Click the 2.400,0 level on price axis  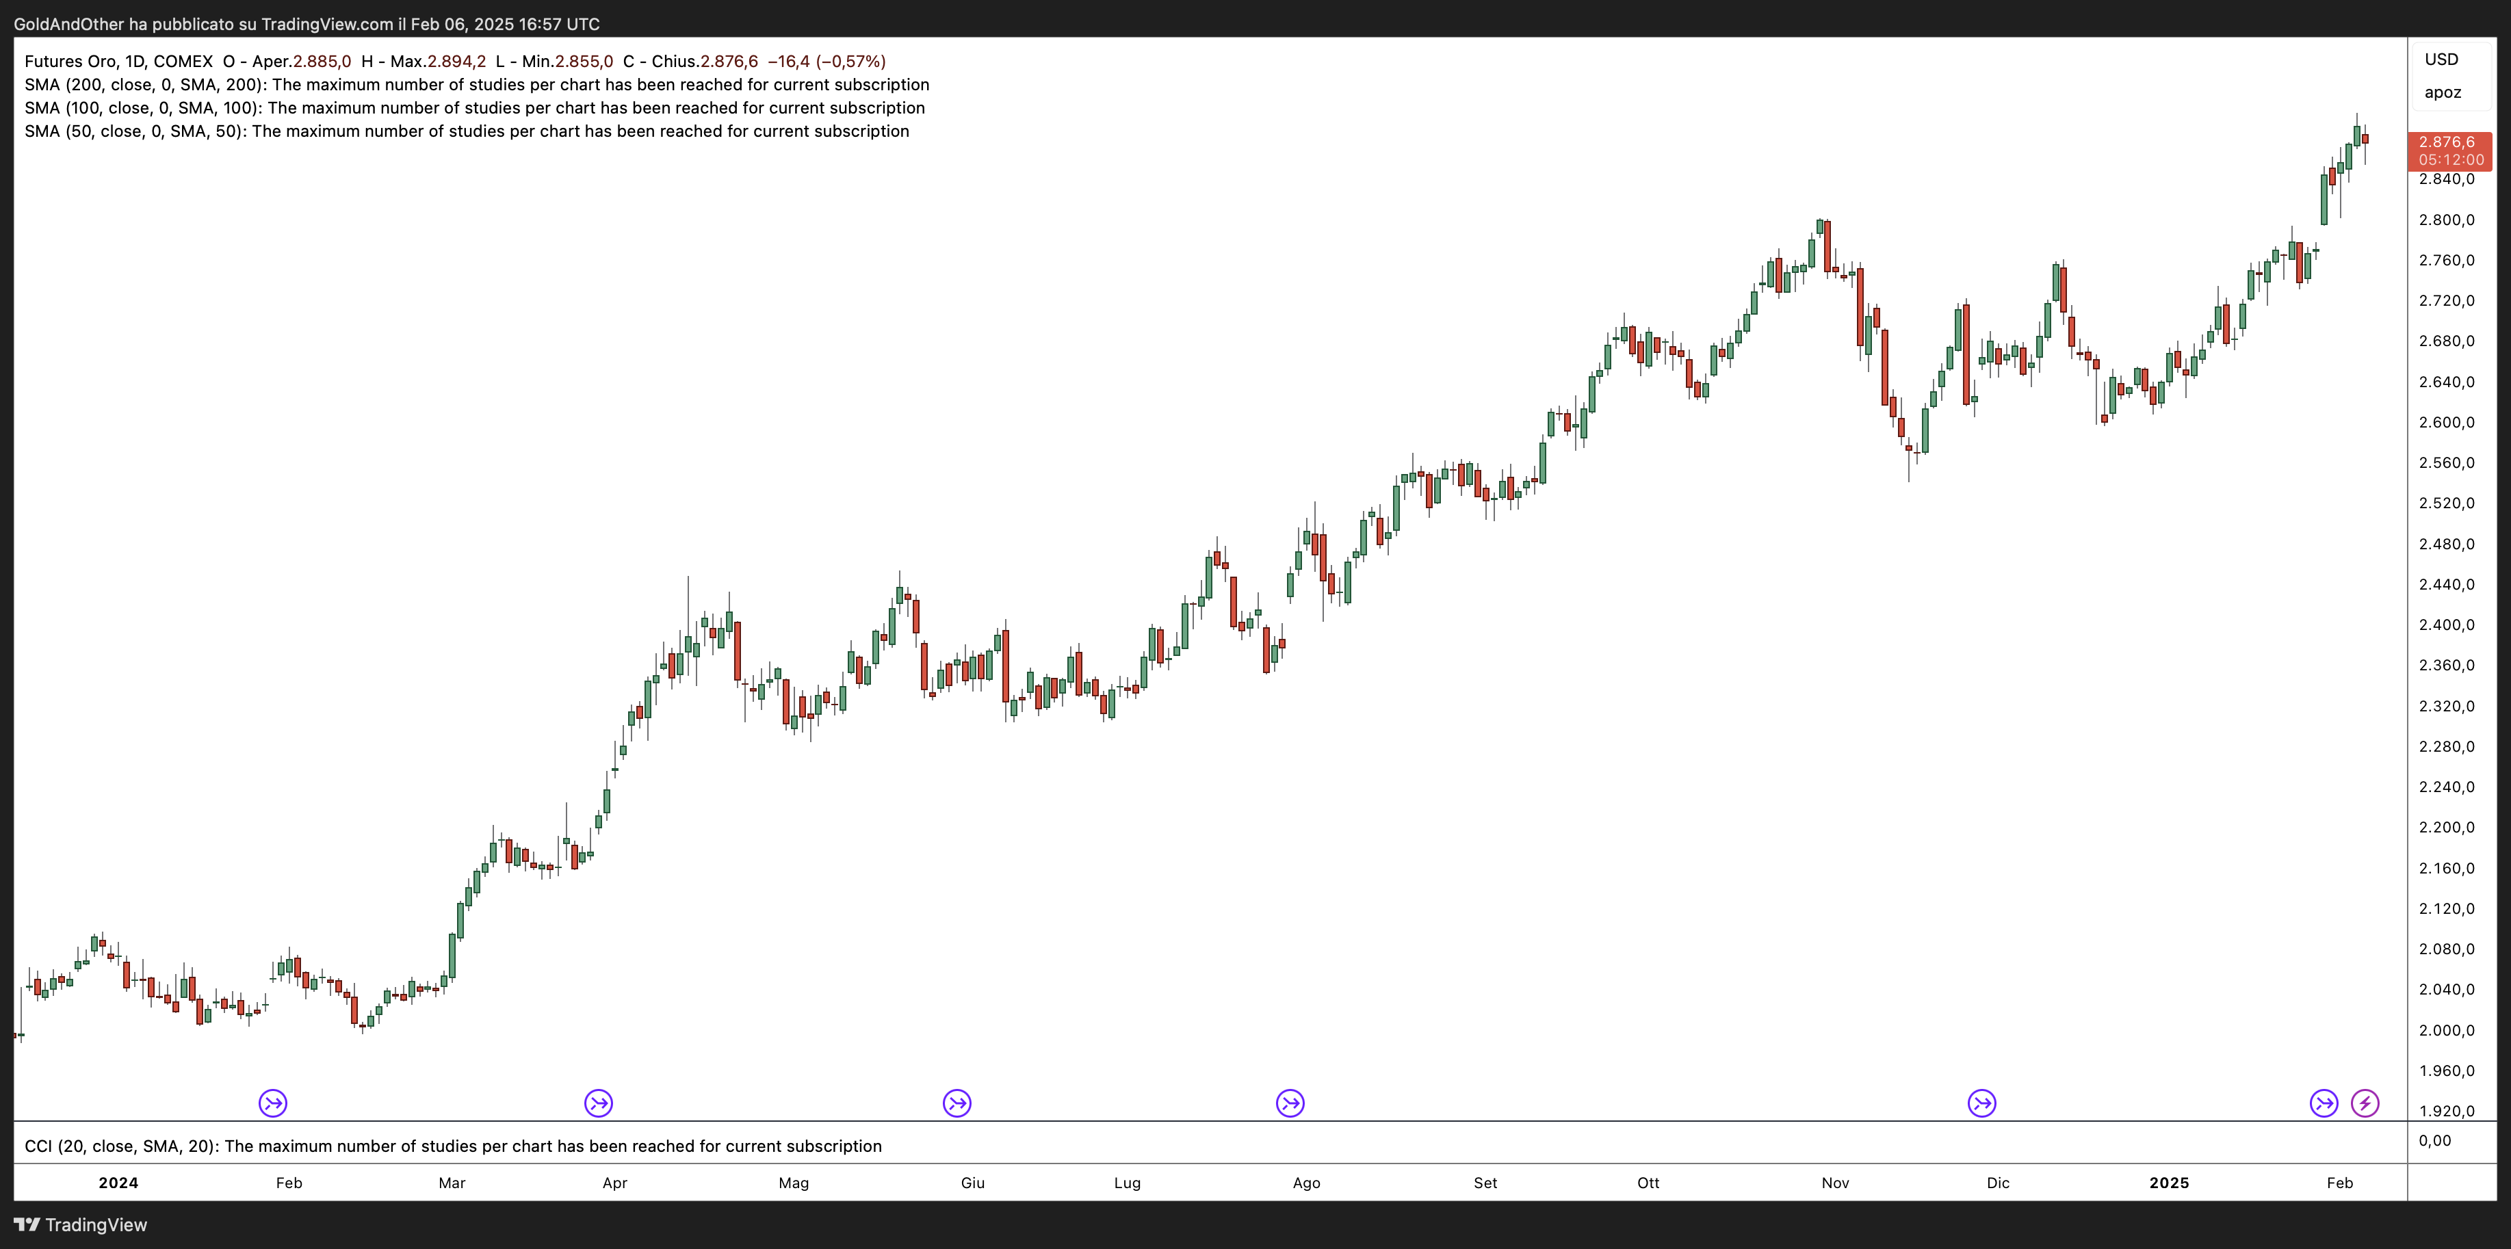[2447, 624]
